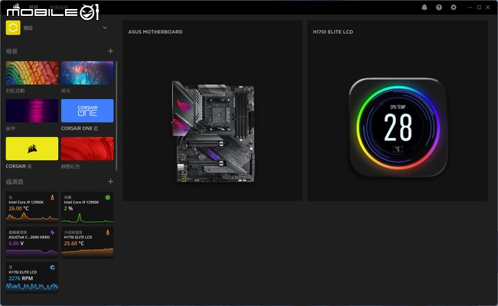Click the 'CORSAIR 黃' scene label
Viewport: 498px width, 306px height.
[19, 166]
